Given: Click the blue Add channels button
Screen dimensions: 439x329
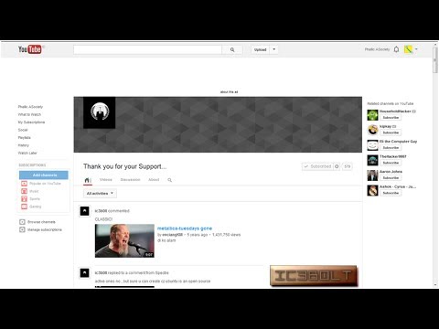Looking at the screenshot, I should (x=44, y=175).
